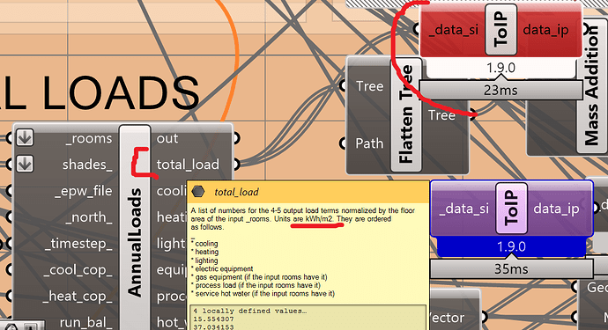Click the hexagon icon in total_load tooltip

(198, 191)
